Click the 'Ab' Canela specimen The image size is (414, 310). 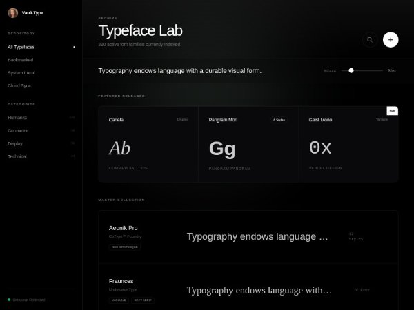119,148
